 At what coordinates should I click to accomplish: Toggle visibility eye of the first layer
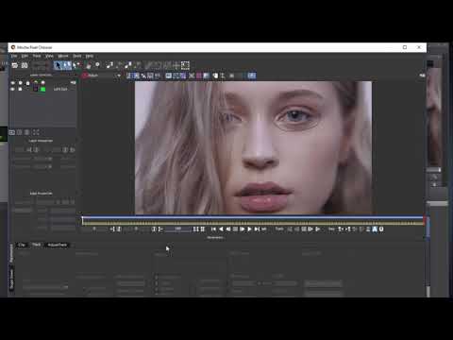[13, 83]
